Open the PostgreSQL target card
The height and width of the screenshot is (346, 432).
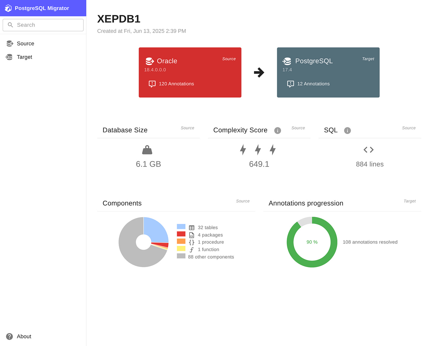point(328,72)
